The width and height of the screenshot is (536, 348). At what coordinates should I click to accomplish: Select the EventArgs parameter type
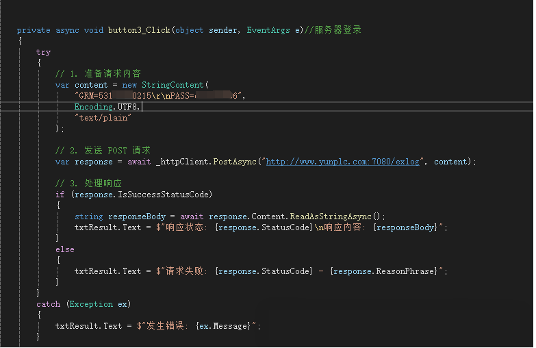click(268, 30)
